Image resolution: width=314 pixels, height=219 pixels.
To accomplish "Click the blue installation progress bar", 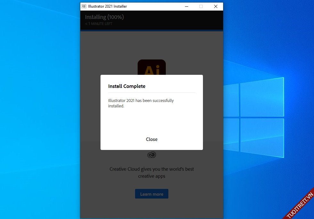I will pyautogui.click(x=151, y=30).
